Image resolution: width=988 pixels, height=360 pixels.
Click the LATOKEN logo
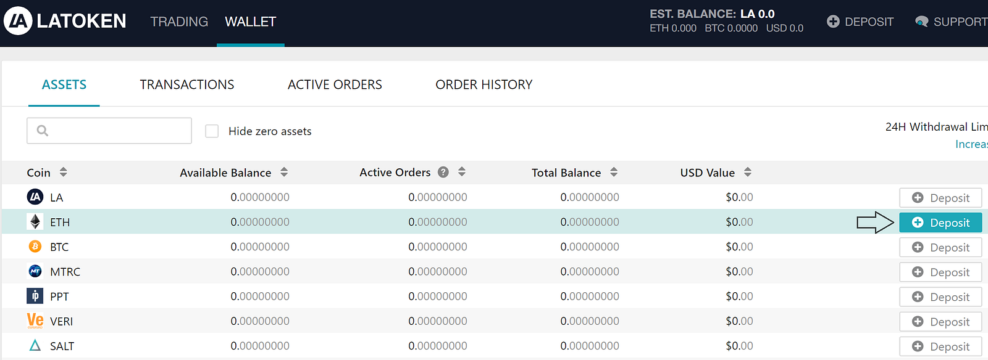click(65, 21)
